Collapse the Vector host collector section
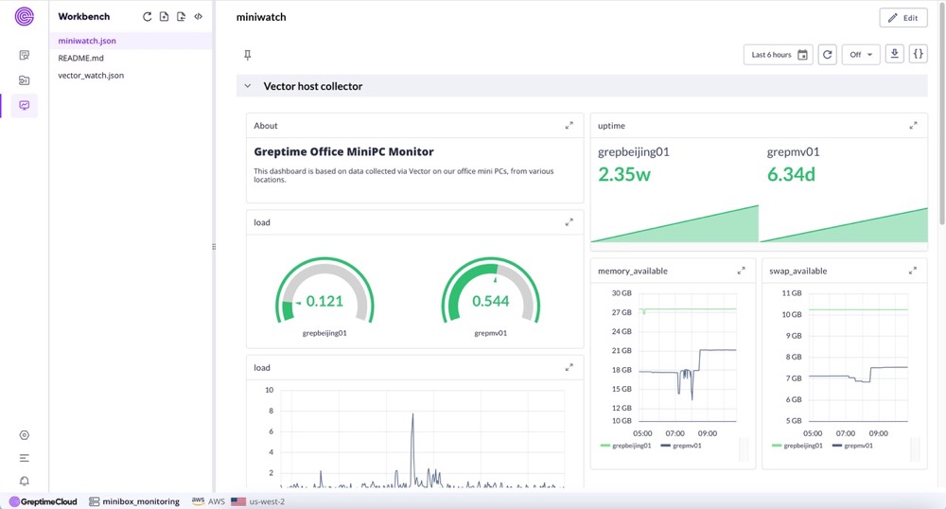 coord(247,86)
